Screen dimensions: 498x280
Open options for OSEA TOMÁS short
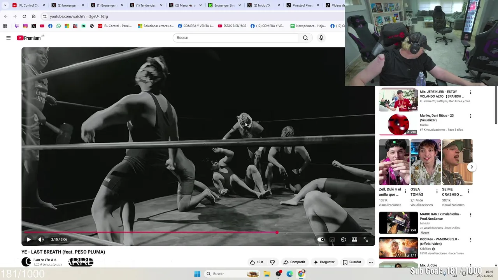[437, 191]
